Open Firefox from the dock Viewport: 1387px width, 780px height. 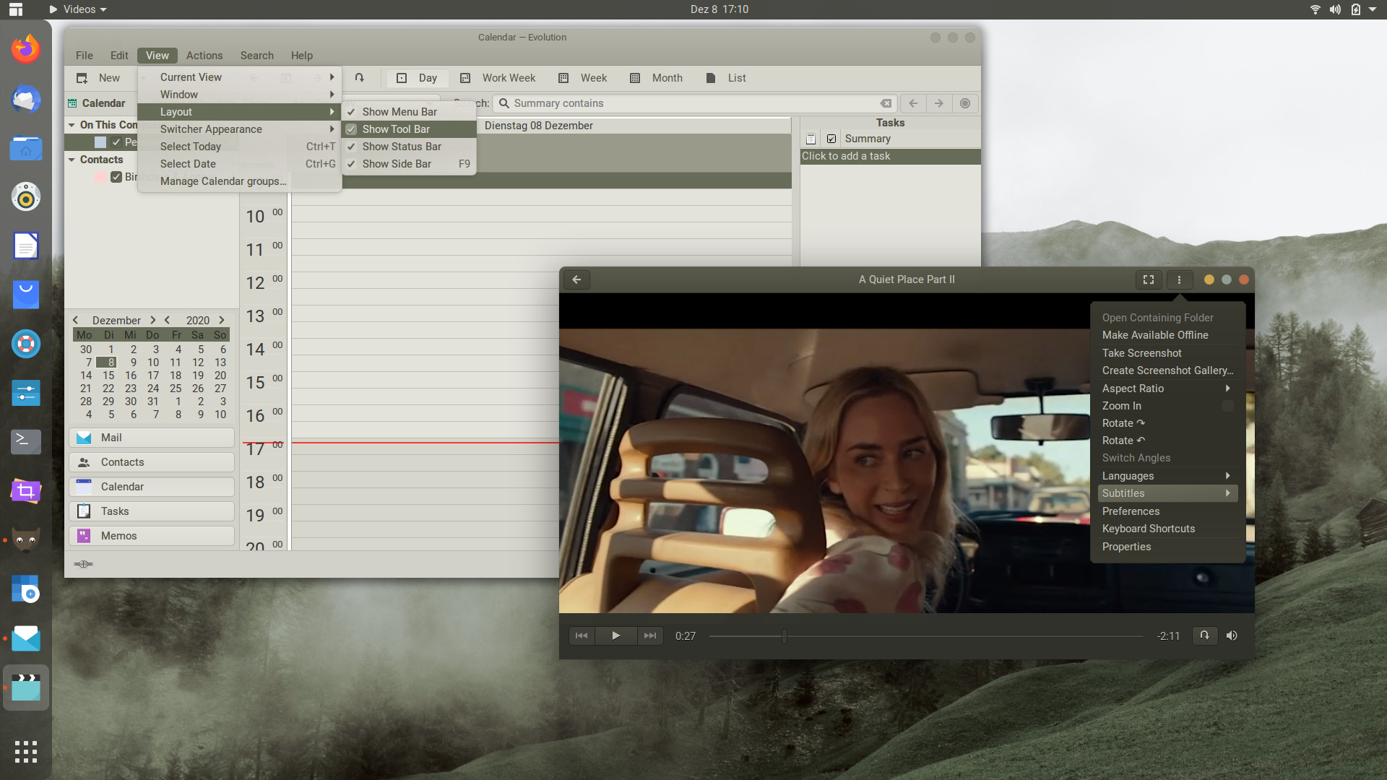pos(26,49)
